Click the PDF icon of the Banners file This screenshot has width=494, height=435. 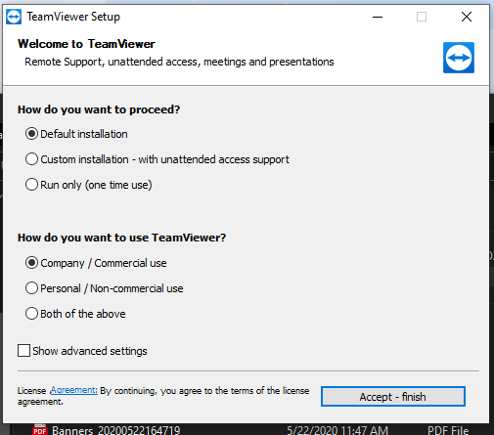[x=40, y=430]
